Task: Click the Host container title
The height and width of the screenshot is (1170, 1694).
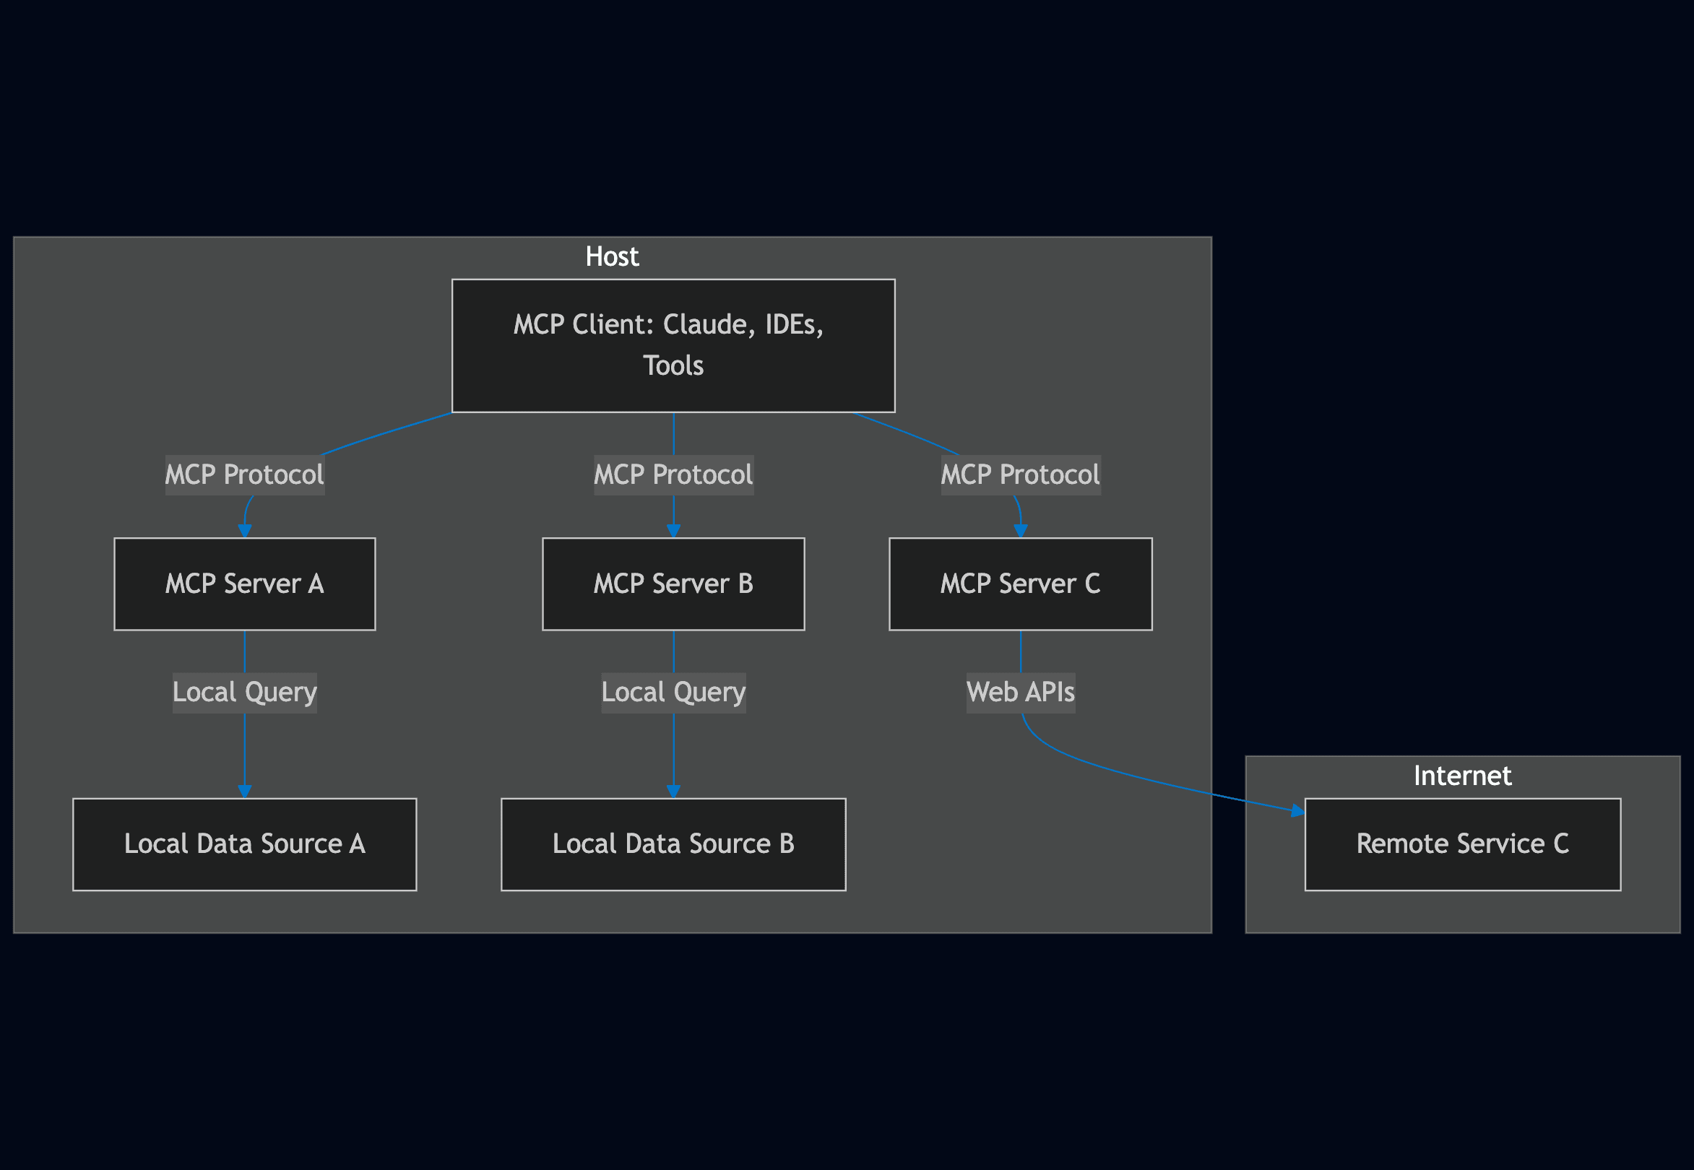Action: coord(613,256)
